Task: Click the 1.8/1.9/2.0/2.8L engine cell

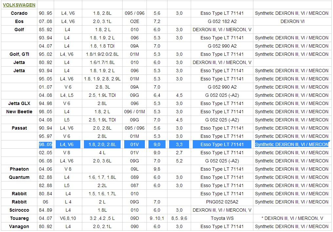Action: pos(102,54)
